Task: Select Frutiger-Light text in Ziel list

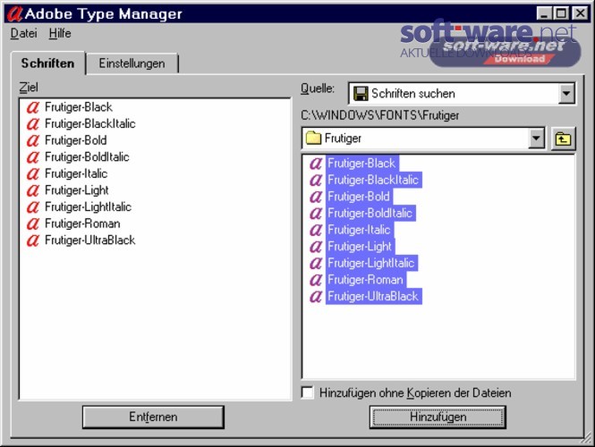Action: point(77,190)
